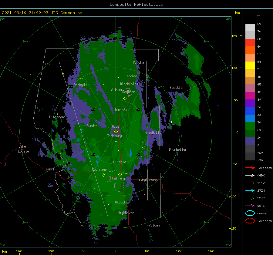This screenshot has height=255, width=273.
Task: Click the Vulcan town label
Action: coord(154,225)
